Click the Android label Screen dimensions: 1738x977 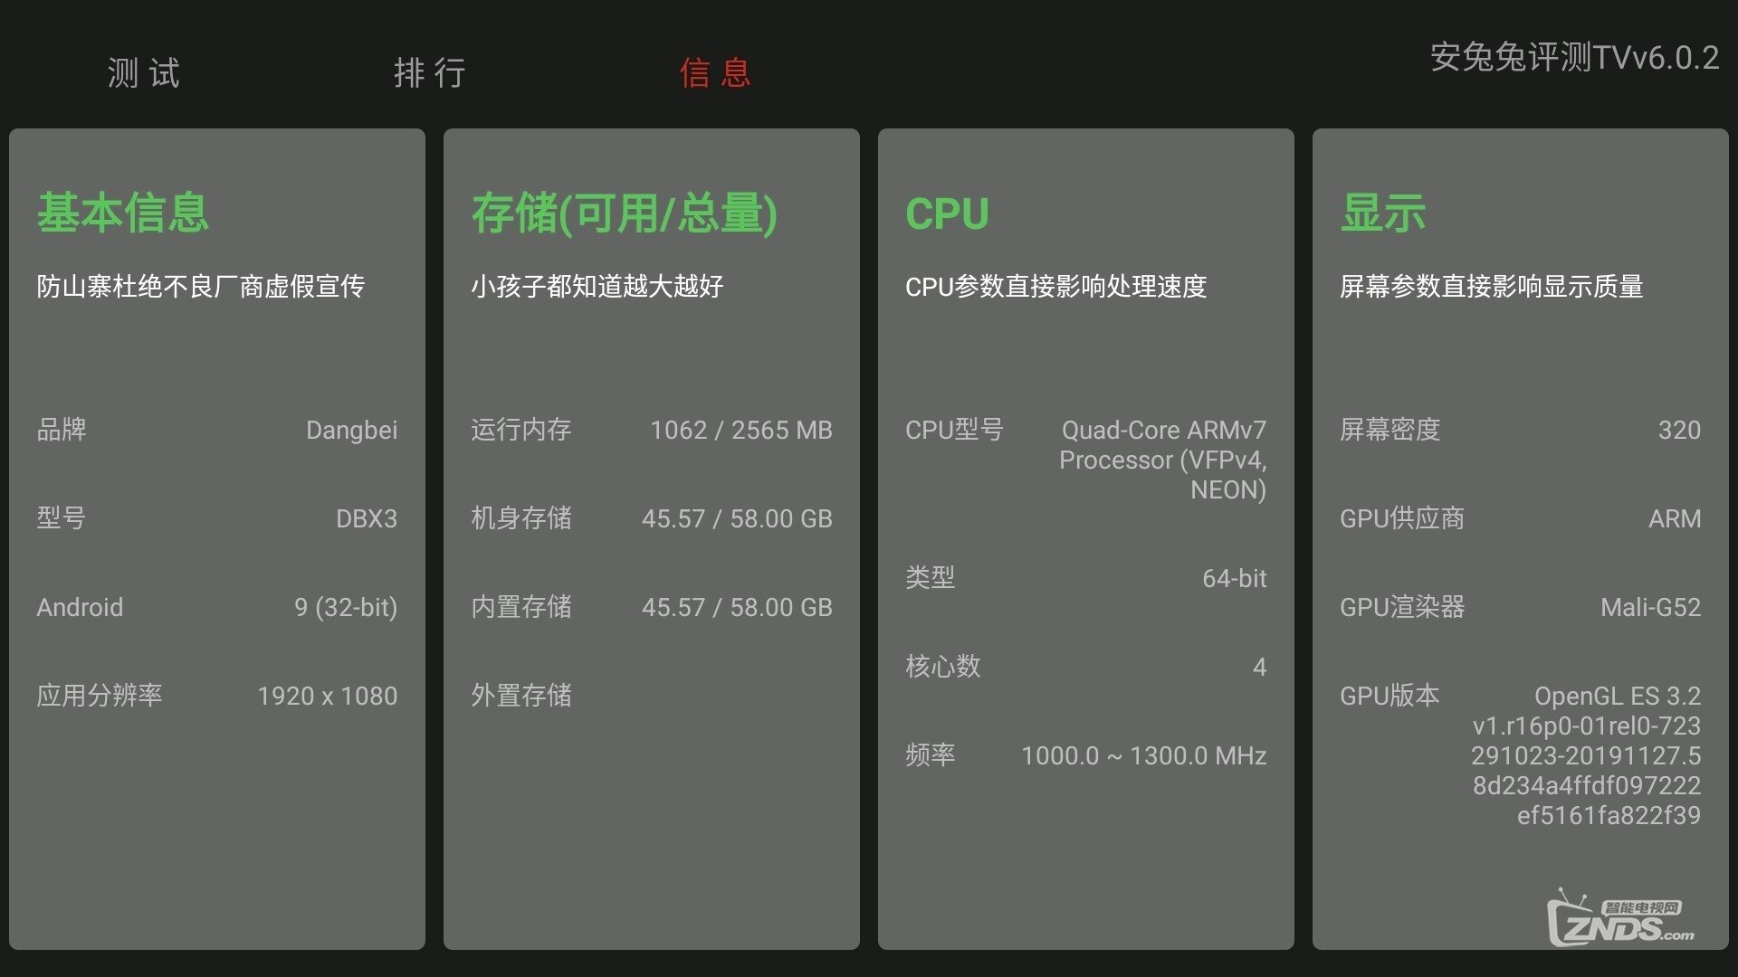80,607
